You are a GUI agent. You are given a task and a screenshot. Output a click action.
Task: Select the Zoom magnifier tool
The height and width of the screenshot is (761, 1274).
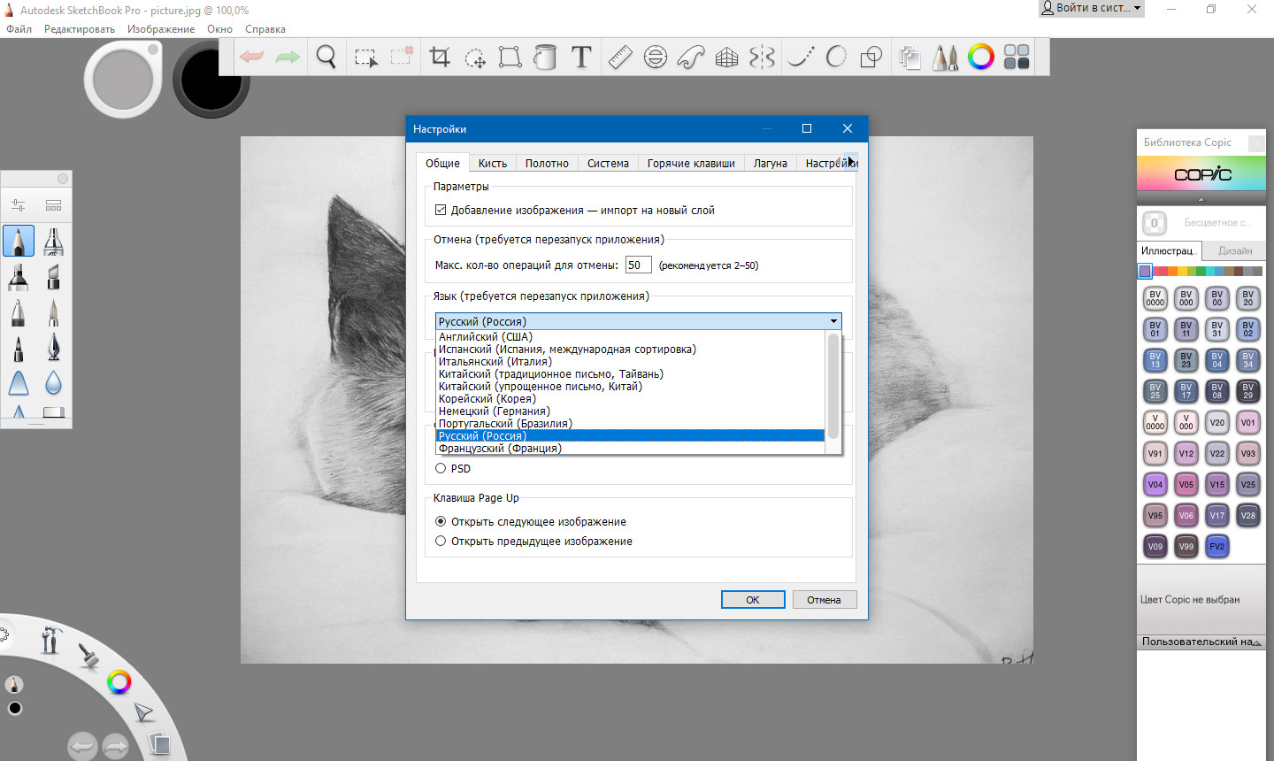point(326,58)
